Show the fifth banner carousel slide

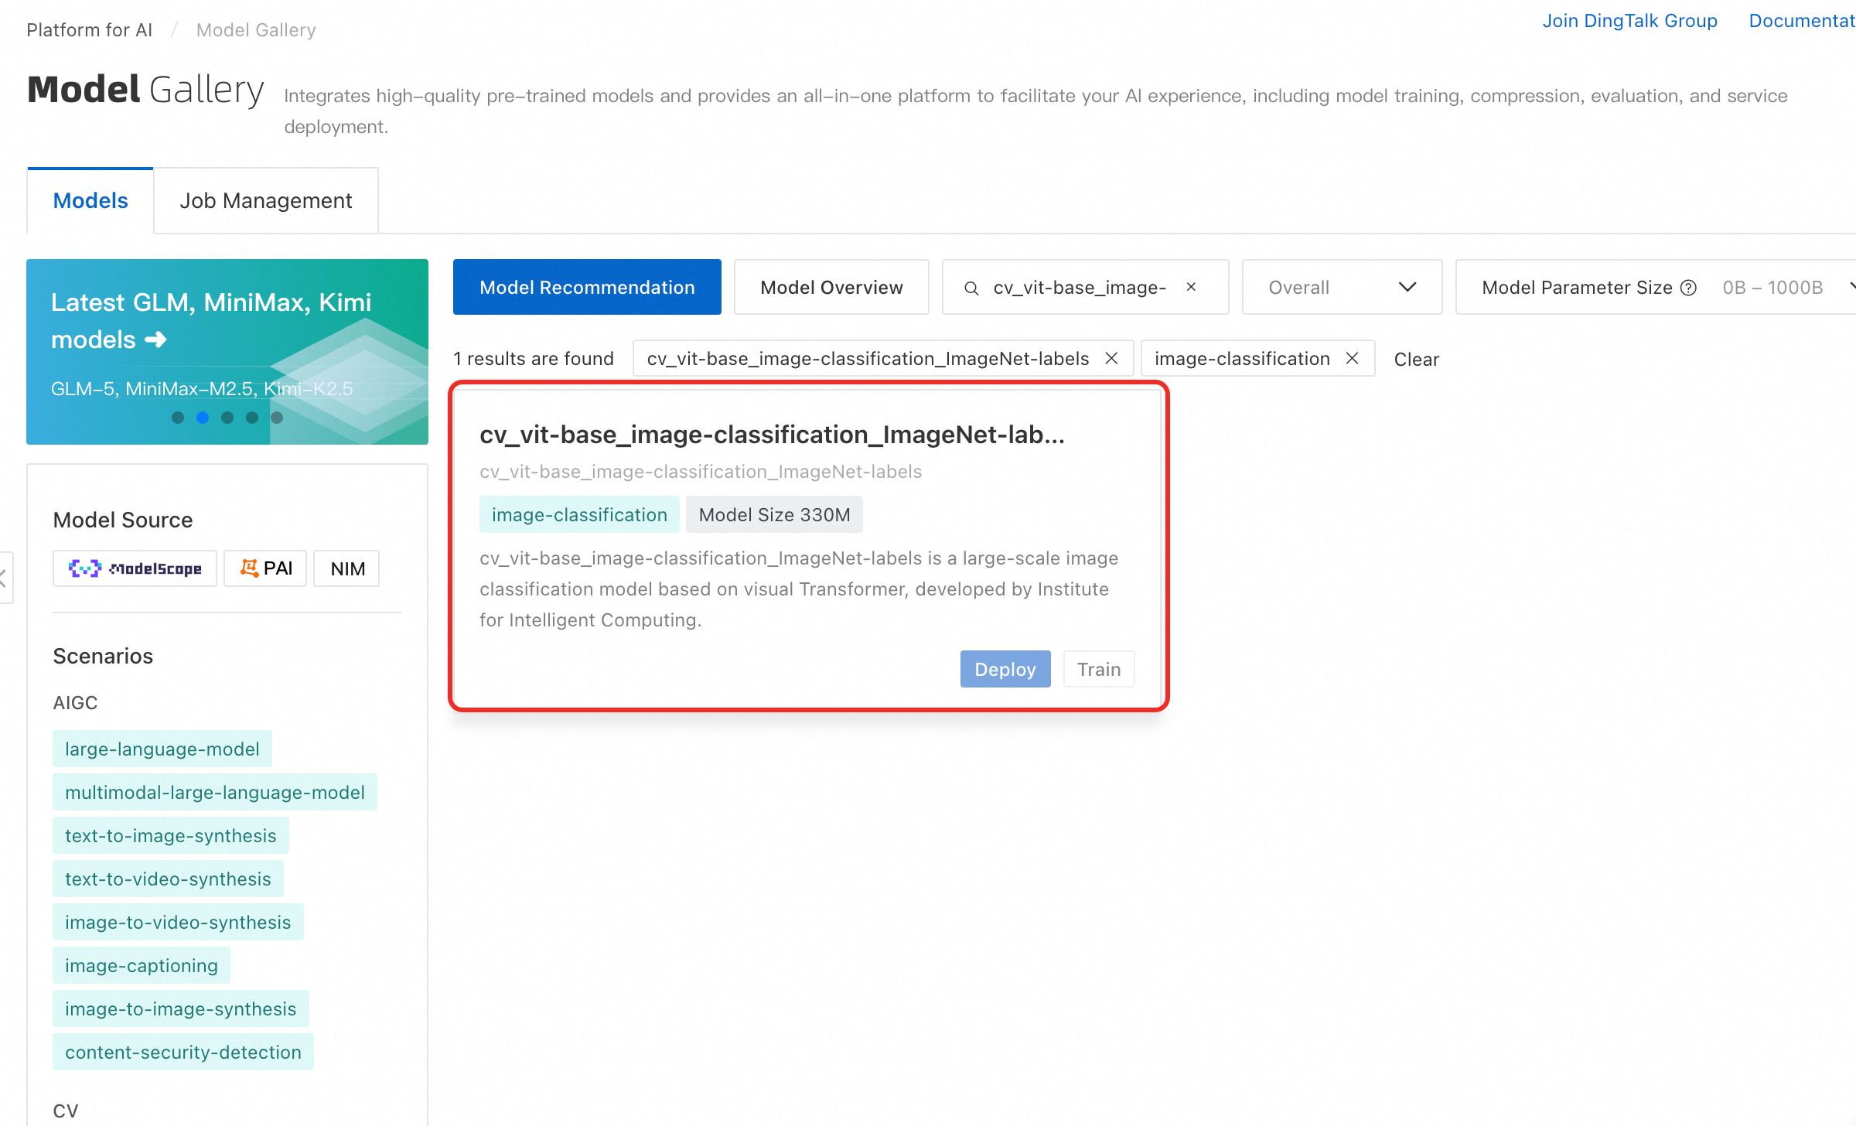[x=277, y=418]
